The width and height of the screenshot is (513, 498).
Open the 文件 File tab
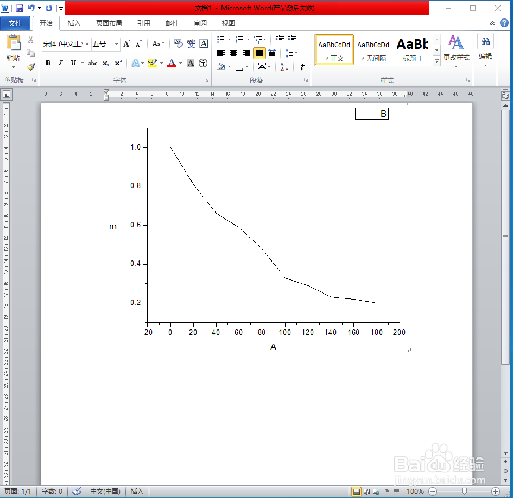pyautogui.click(x=15, y=23)
